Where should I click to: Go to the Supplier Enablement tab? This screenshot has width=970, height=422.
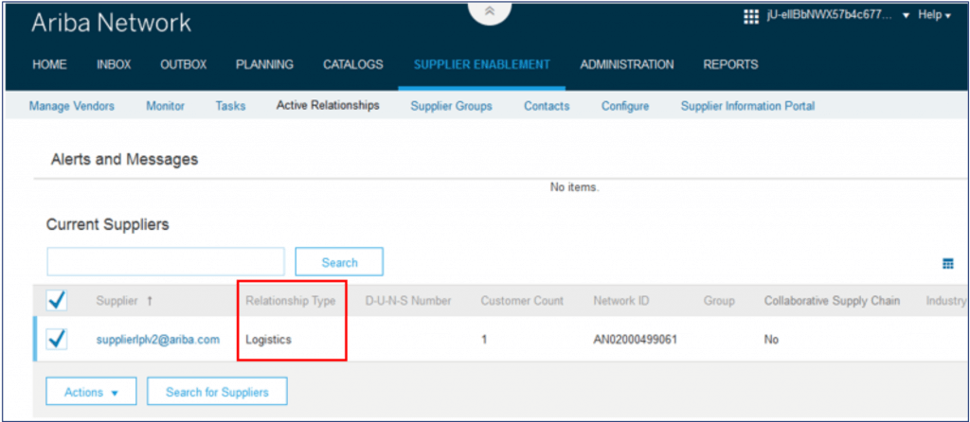pyautogui.click(x=481, y=64)
